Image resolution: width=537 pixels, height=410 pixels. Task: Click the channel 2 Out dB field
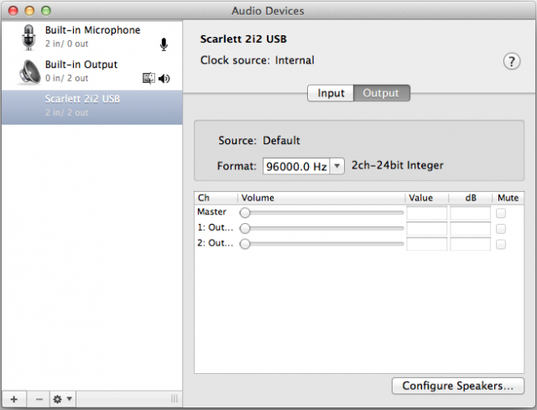tap(470, 244)
